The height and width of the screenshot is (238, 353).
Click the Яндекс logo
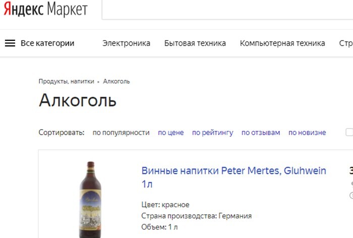[x=24, y=10]
